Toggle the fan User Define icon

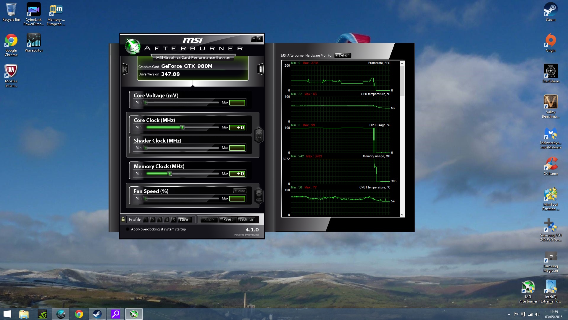(259, 196)
